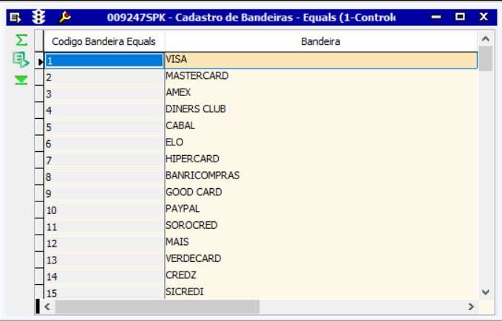The height and width of the screenshot is (321, 502).
Task: Minimize the Cadastro de Bandeiras window
Action: click(x=436, y=17)
